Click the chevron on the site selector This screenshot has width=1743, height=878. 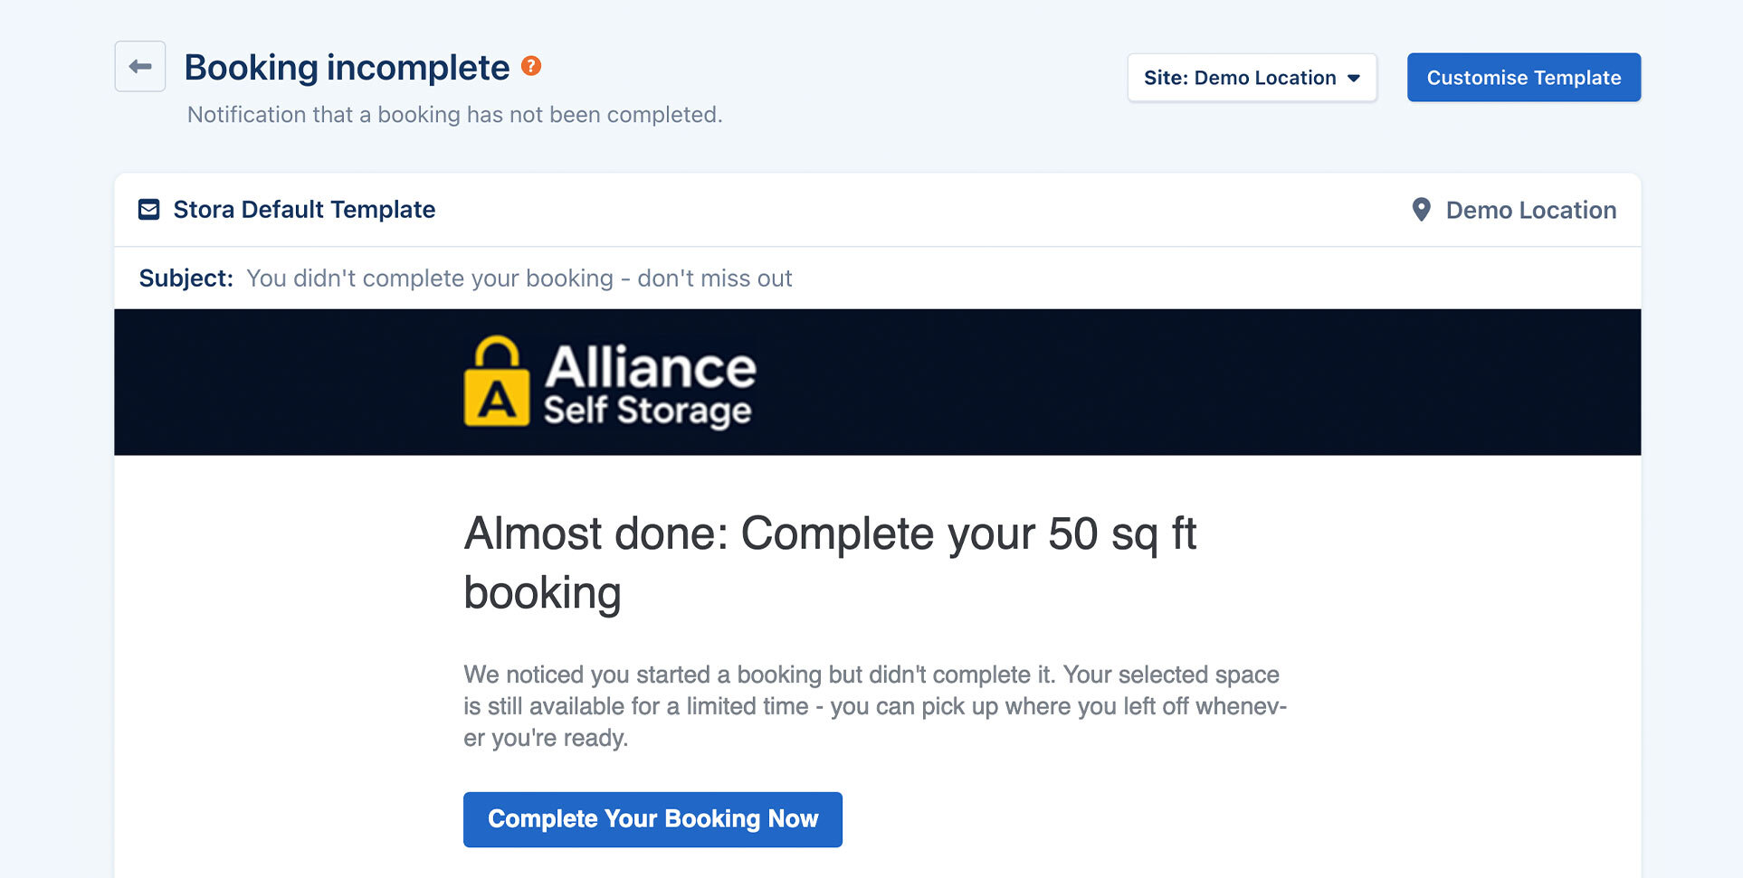1354,79
